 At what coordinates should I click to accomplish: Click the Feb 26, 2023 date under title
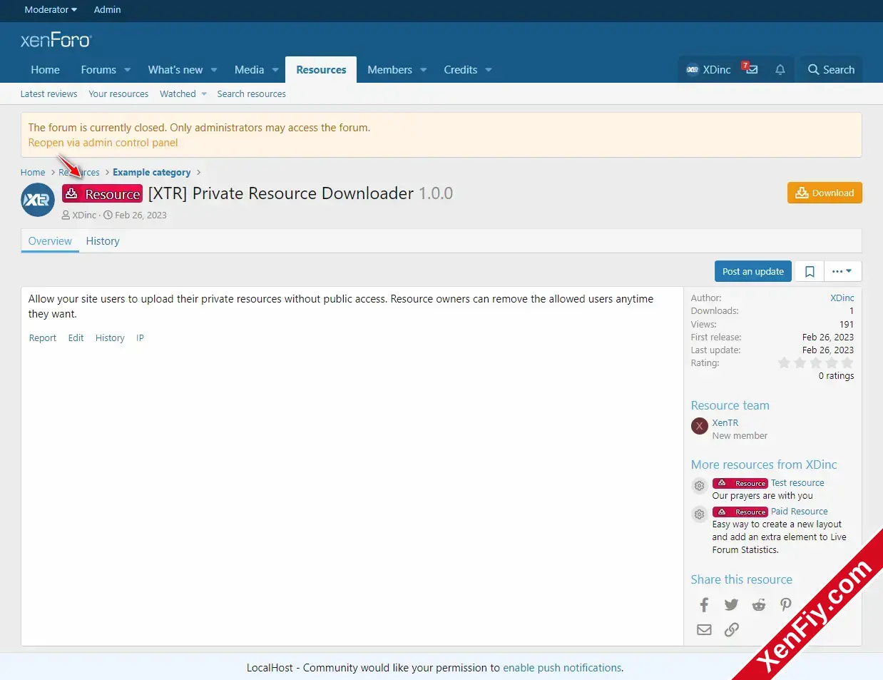pyautogui.click(x=141, y=215)
